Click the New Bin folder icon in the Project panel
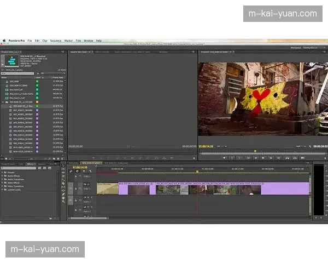 point(54,158)
